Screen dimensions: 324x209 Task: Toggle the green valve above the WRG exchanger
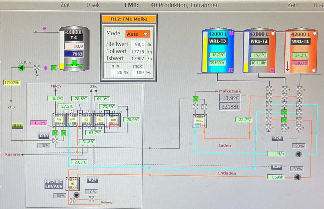click(196, 98)
